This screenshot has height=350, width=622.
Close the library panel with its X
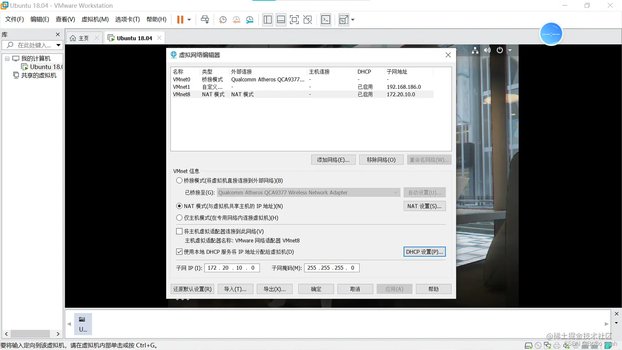[58, 35]
